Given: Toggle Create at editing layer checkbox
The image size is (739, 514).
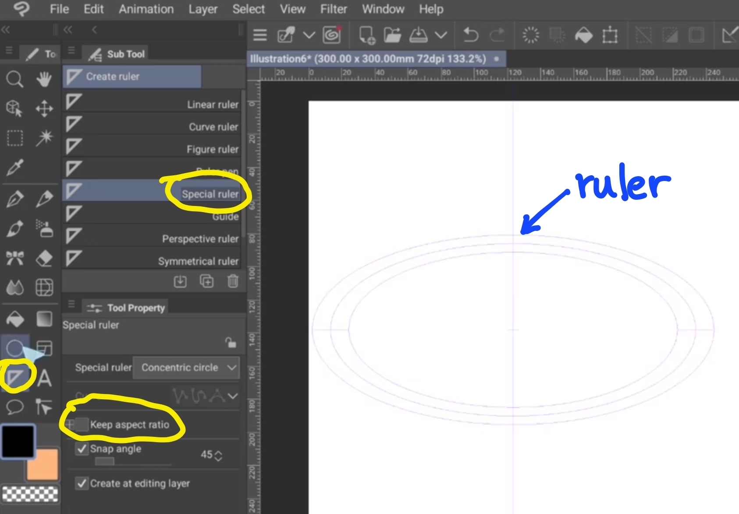Looking at the screenshot, I should [82, 483].
